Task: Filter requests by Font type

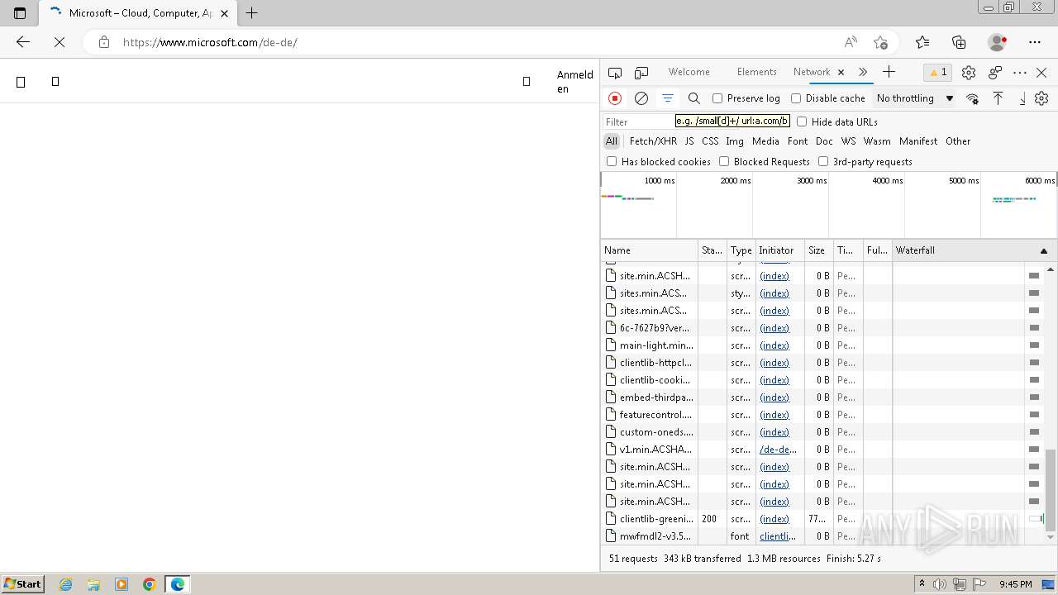Action: point(798,141)
